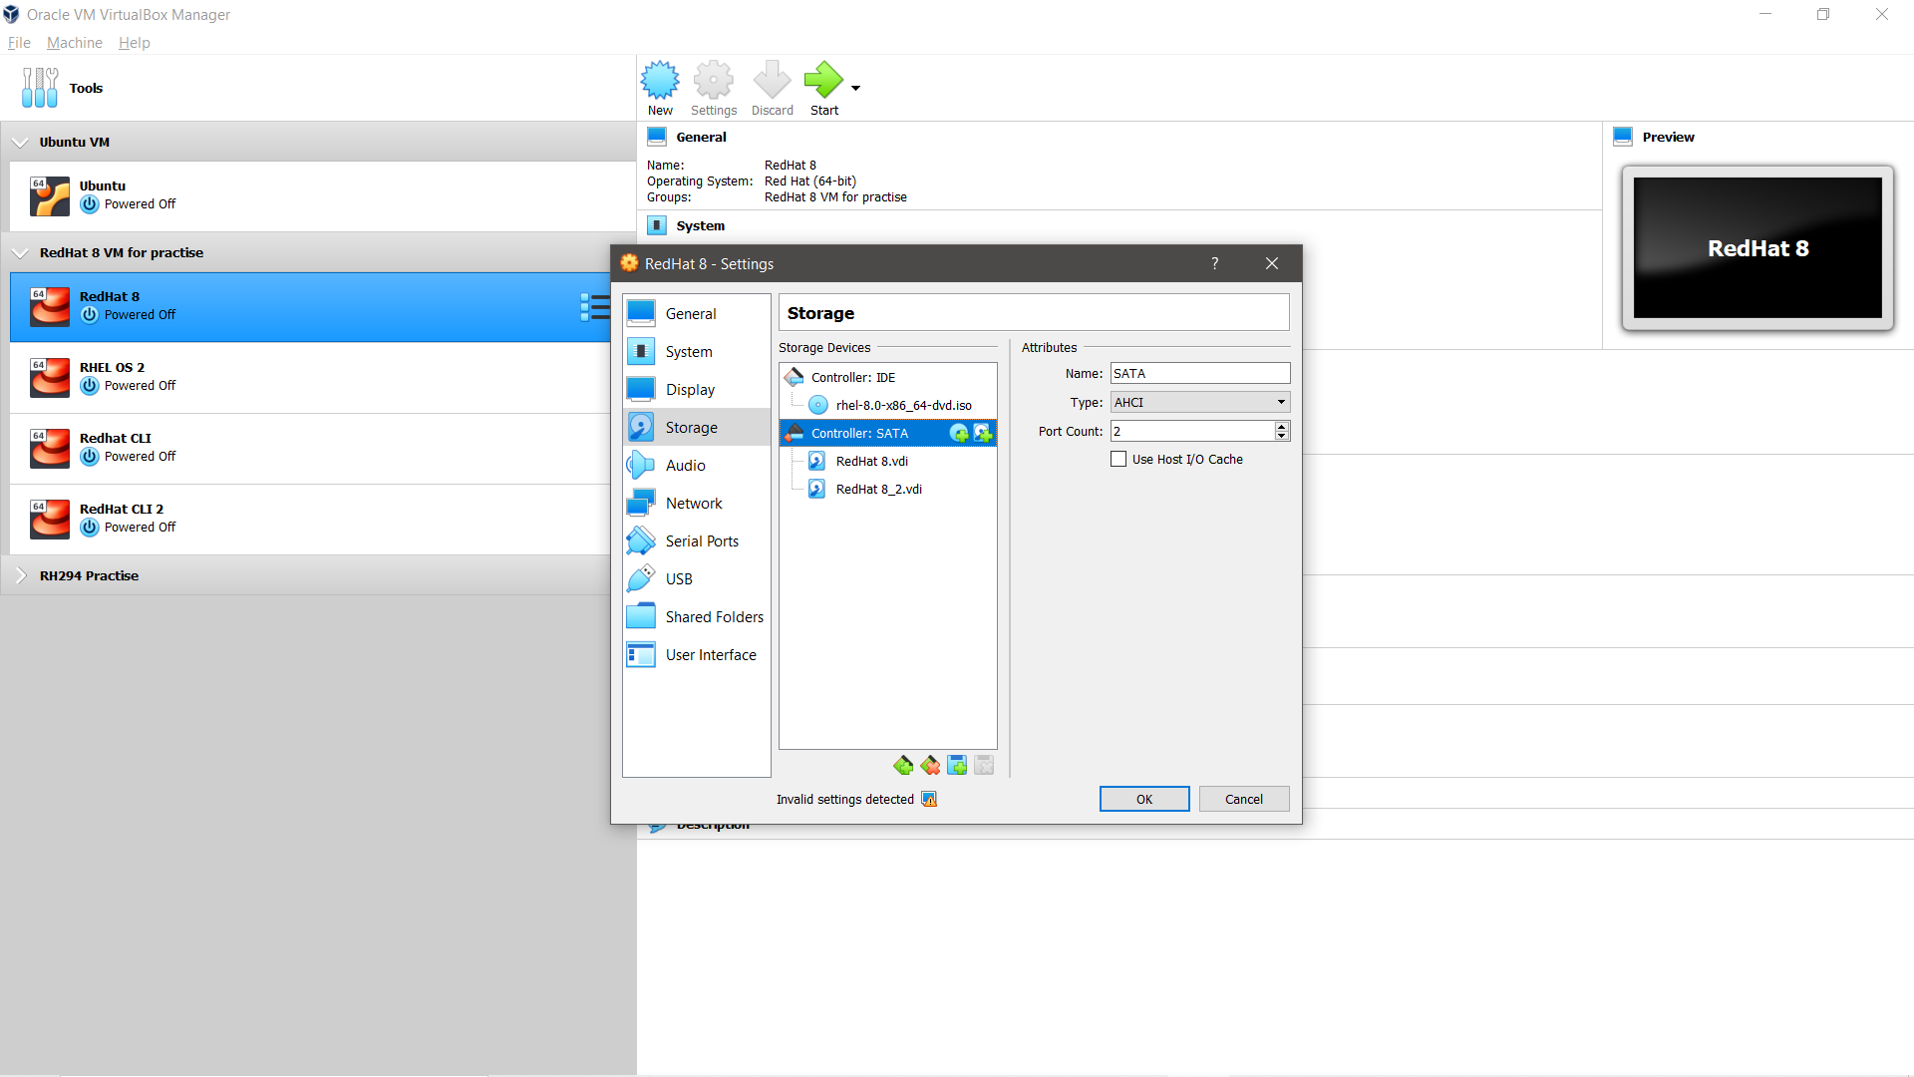Select the RedHat CLI 2 virtual machine
1914x1077 pixels.
tap(310, 519)
